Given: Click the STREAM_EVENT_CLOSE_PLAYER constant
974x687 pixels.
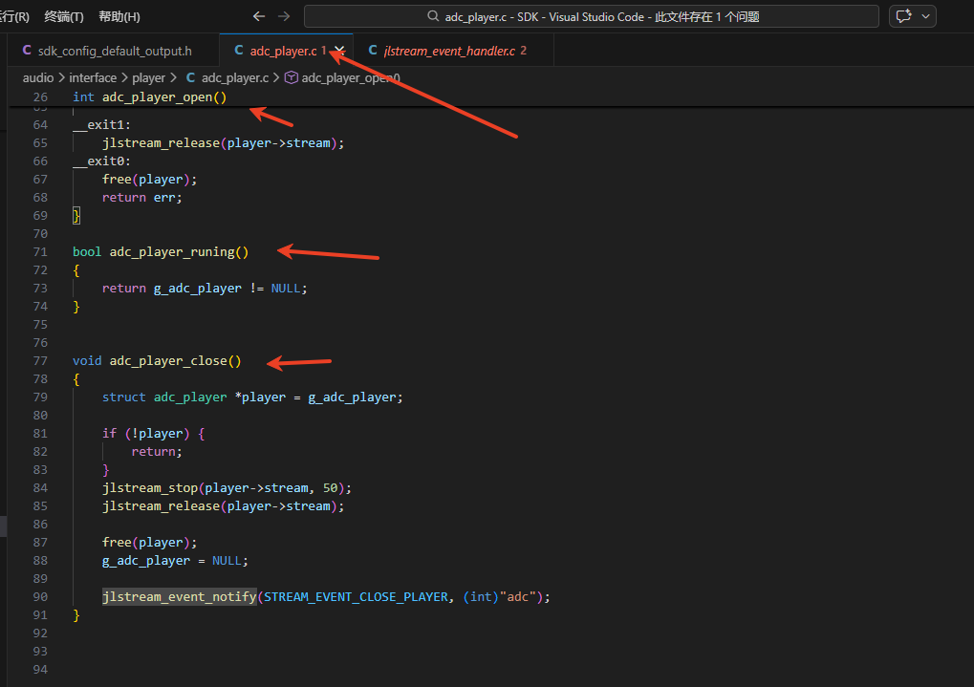Looking at the screenshot, I should pos(356,597).
